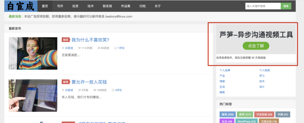Image resolution: width=304 pixels, height=123 pixels.
Task: Open the 个人检视 category link
Action: pyautogui.click(x=265, y=70)
